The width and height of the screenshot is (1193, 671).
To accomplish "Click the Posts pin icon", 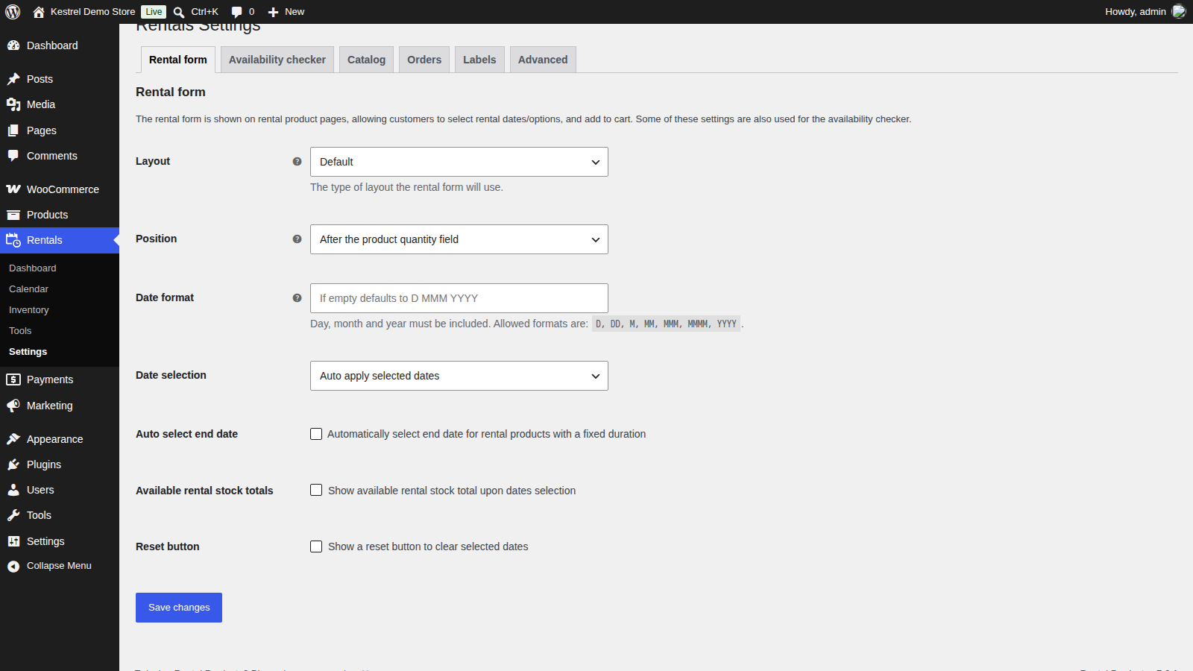I will (13, 79).
